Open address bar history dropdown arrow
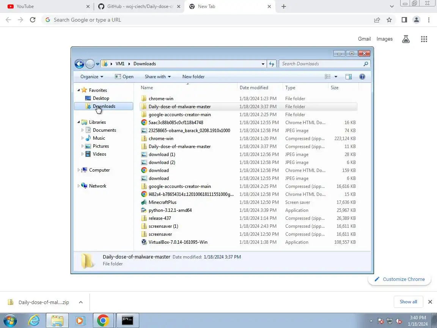Screen dimensions: 437x328 (x=263, y=64)
